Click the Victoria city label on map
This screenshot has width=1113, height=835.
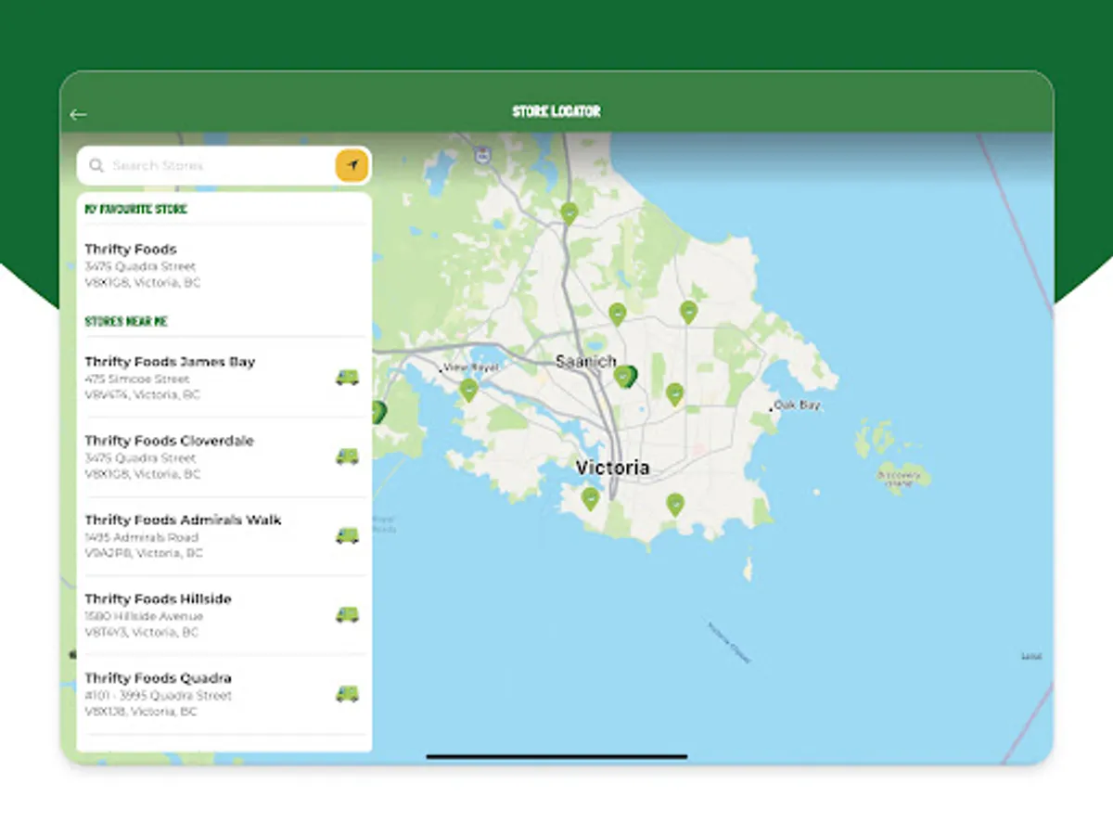(613, 468)
